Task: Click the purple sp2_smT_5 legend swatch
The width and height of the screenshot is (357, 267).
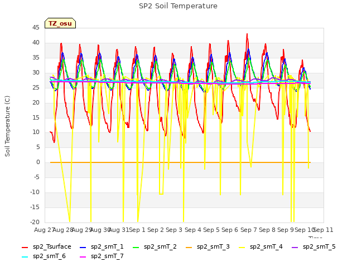Action: coord(295,247)
